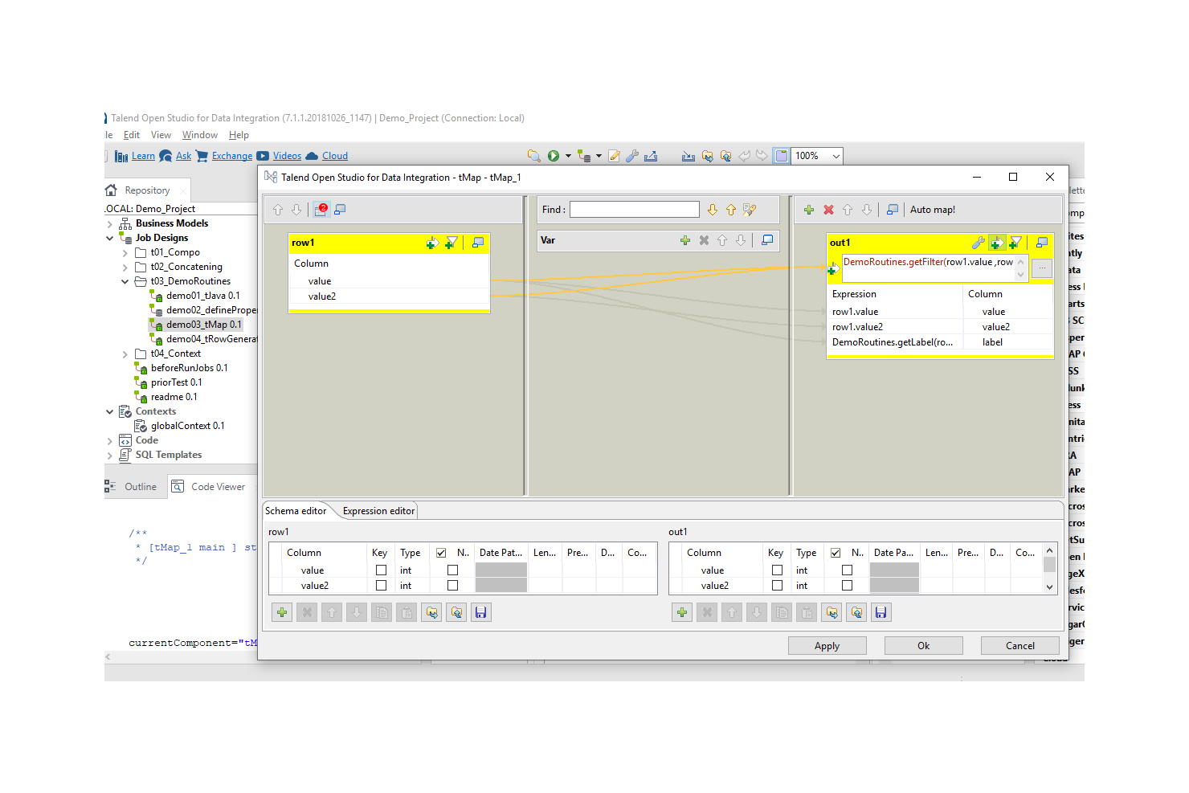View mapper problems via the red badge icon
The height and width of the screenshot is (793, 1189).
tap(321, 208)
